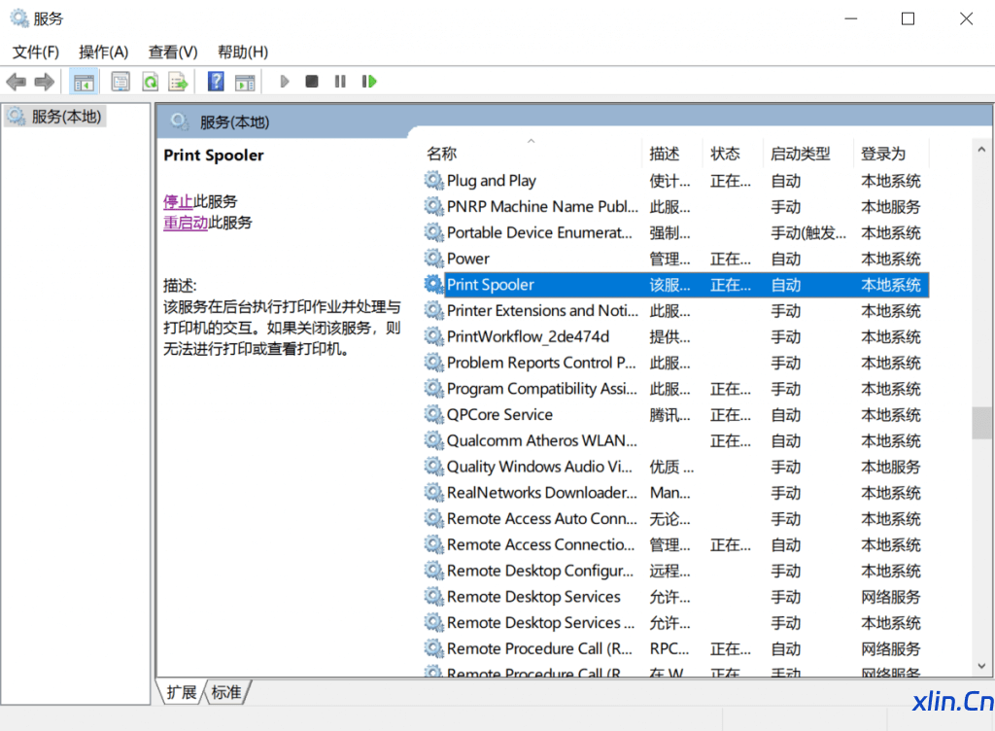
Task: Click 腾讯... description of QPCore Service
Action: point(669,415)
